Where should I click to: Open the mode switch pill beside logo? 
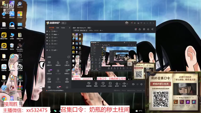64,23
